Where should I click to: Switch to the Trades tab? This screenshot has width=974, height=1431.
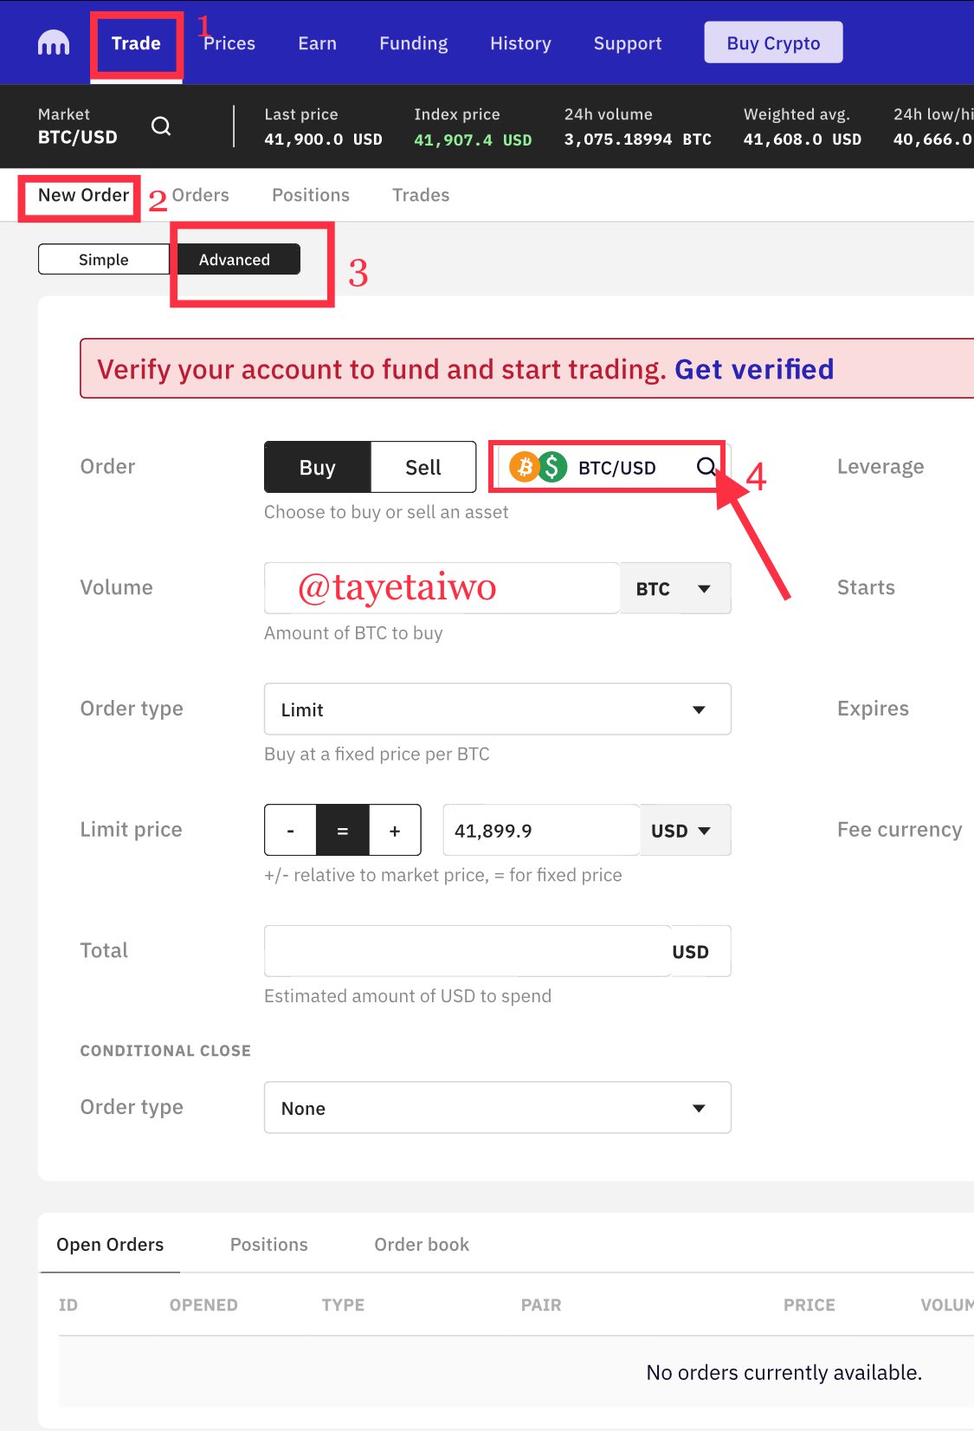pos(421,195)
